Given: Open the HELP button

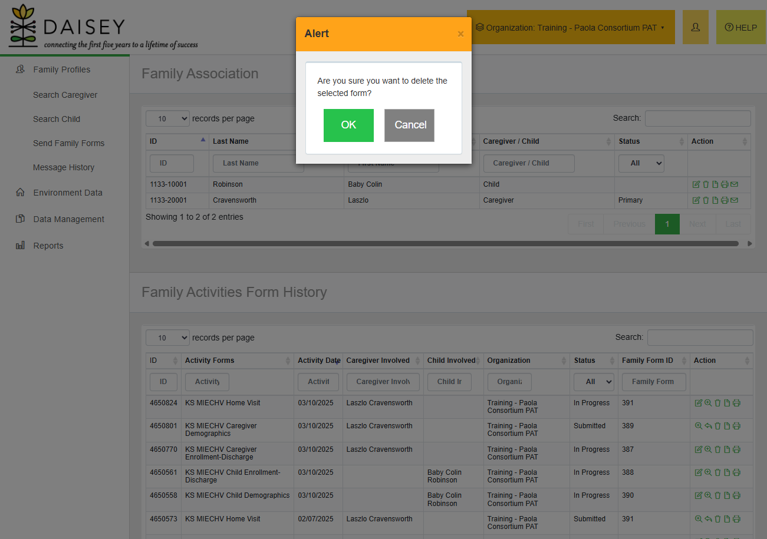Looking at the screenshot, I should pyautogui.click(x=741, y=27).
